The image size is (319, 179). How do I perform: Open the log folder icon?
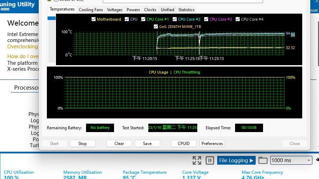(x=263, y=160)
